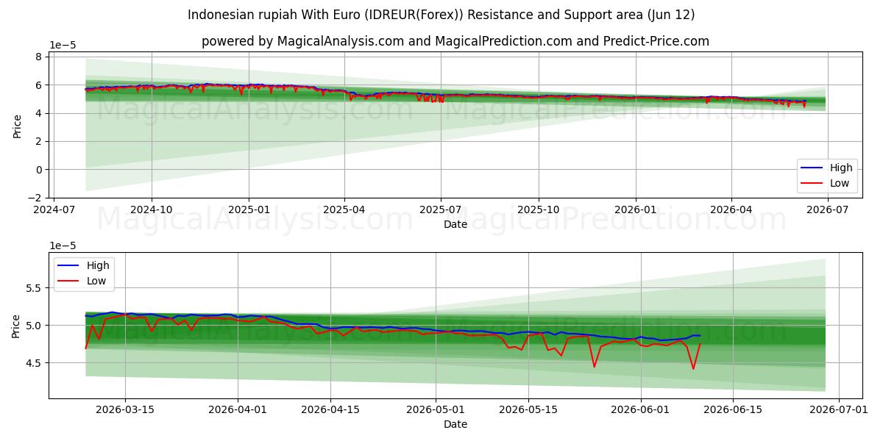Click the top chart '2025-01' date tick label
883x441 pixels.
tap(248, 209)
